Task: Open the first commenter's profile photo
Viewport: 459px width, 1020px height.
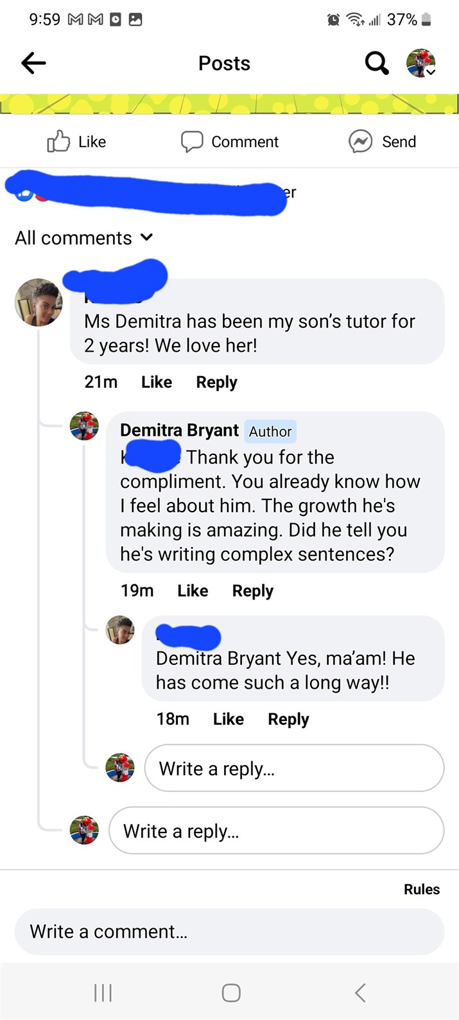Action: pyautogui.click(x=39, y=302)
